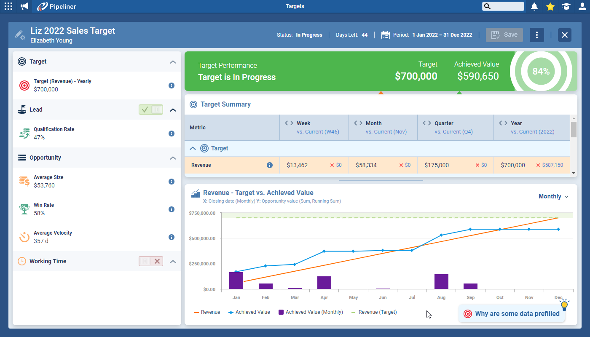590x337 pixels.
Task: Collapse the Target section in the sidebar
Action: coord(173,62)
